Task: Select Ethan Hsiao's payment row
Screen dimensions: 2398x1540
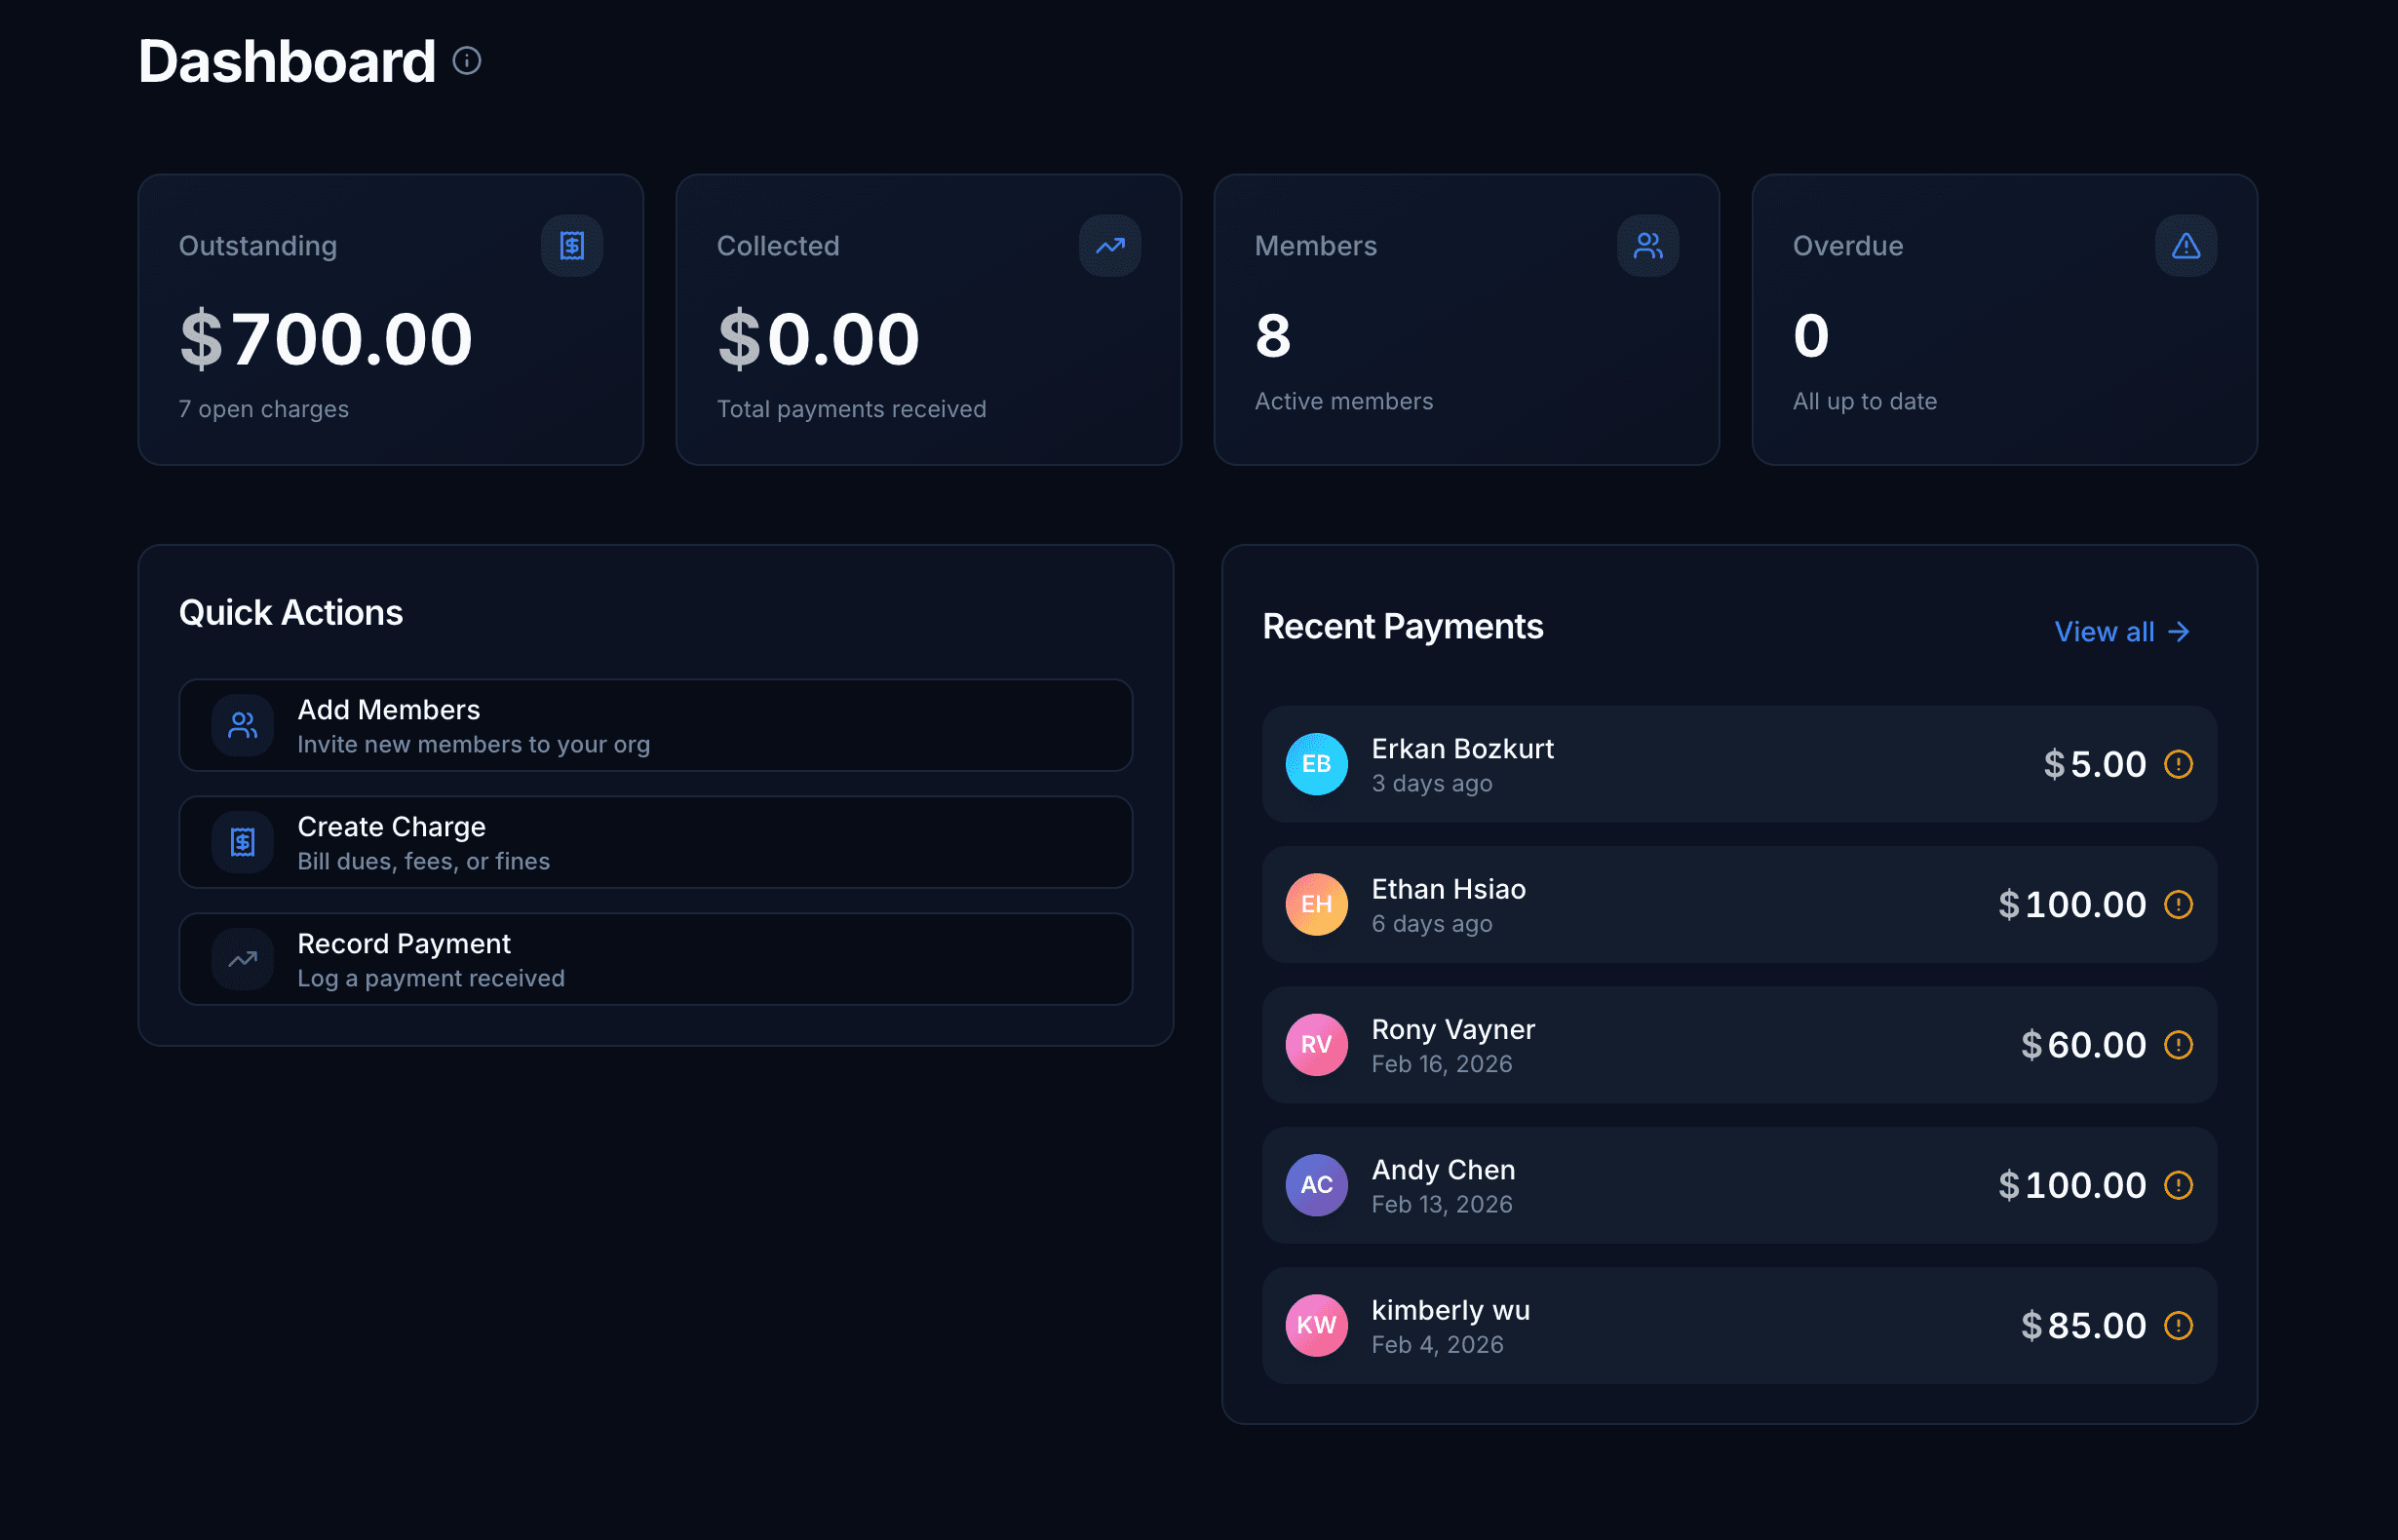Action: (x=1740, y=905)
